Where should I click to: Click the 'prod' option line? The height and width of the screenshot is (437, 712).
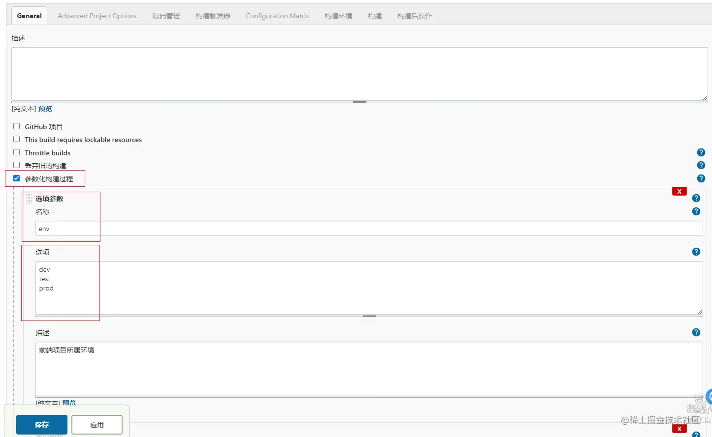pos(46,289)
